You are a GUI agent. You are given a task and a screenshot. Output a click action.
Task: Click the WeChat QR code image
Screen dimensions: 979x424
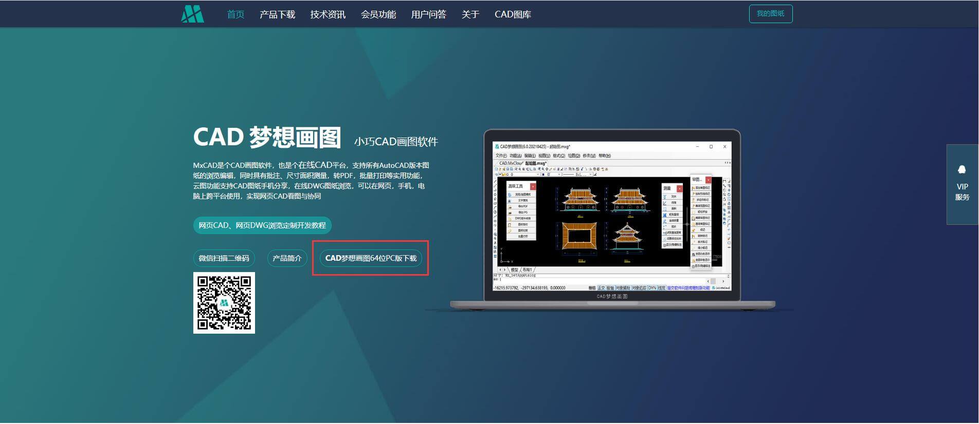tap(224, 303)
